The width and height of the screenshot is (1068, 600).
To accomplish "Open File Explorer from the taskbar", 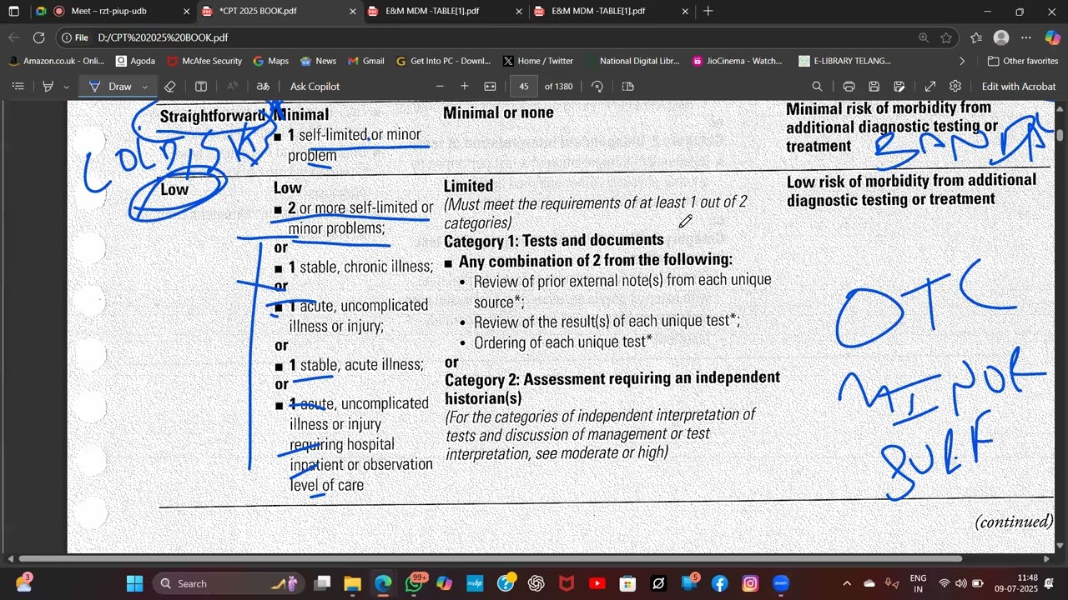I will point(352,583).
